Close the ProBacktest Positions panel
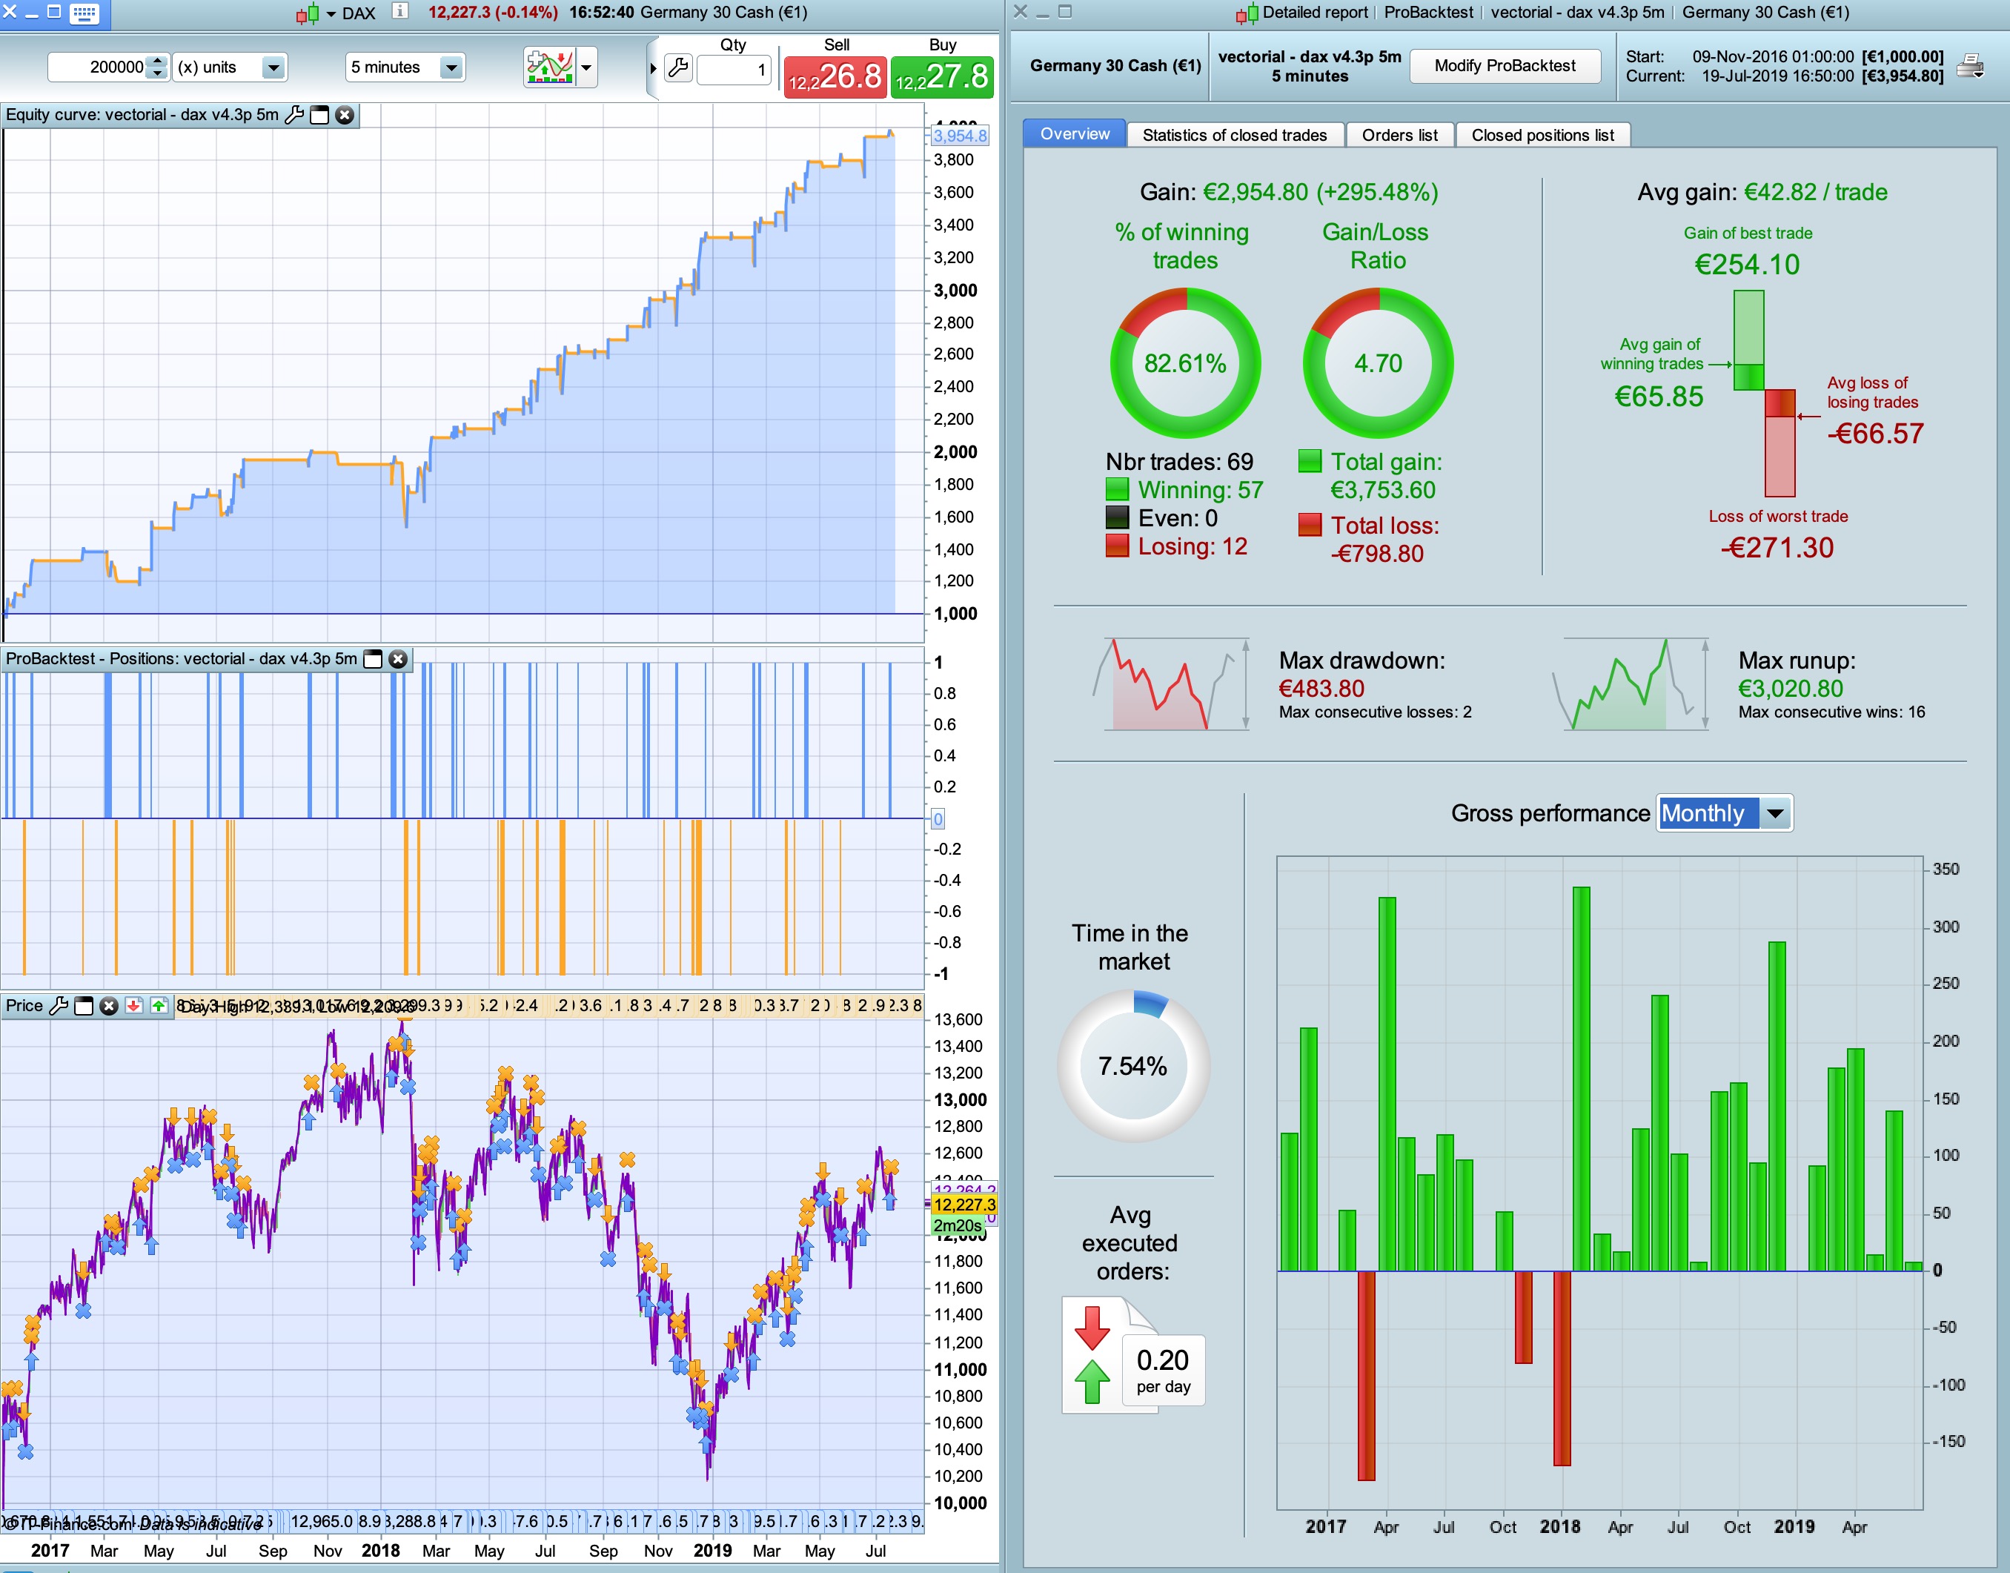The image size is (2010, 1573). pos(398,660)
